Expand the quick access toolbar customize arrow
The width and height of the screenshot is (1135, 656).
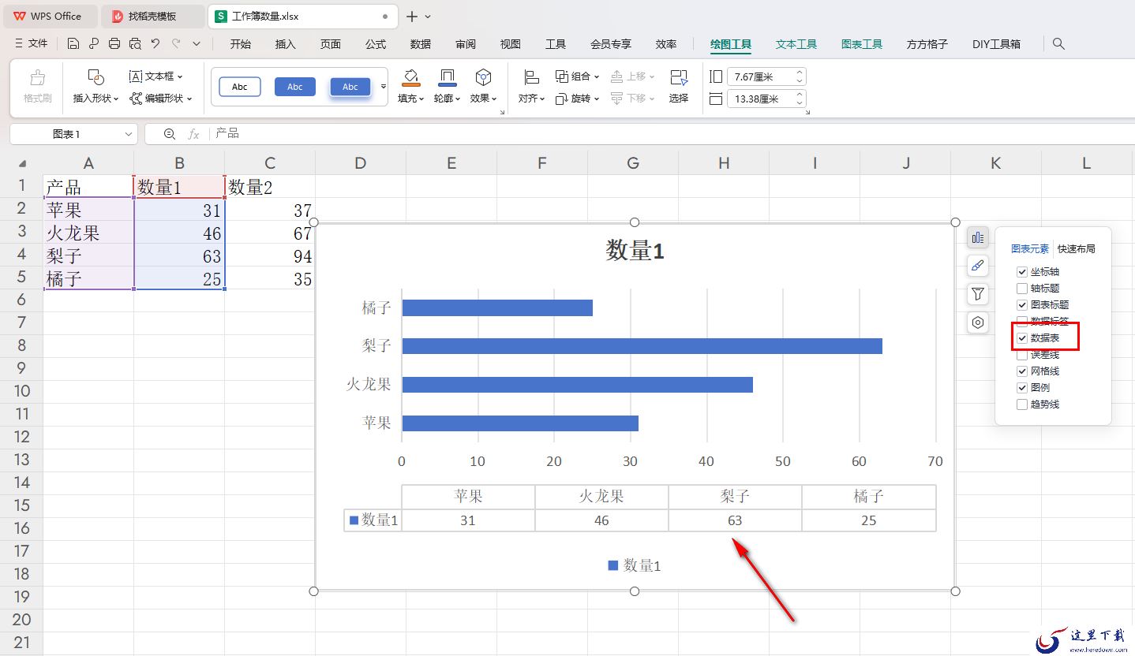(197, 44)
